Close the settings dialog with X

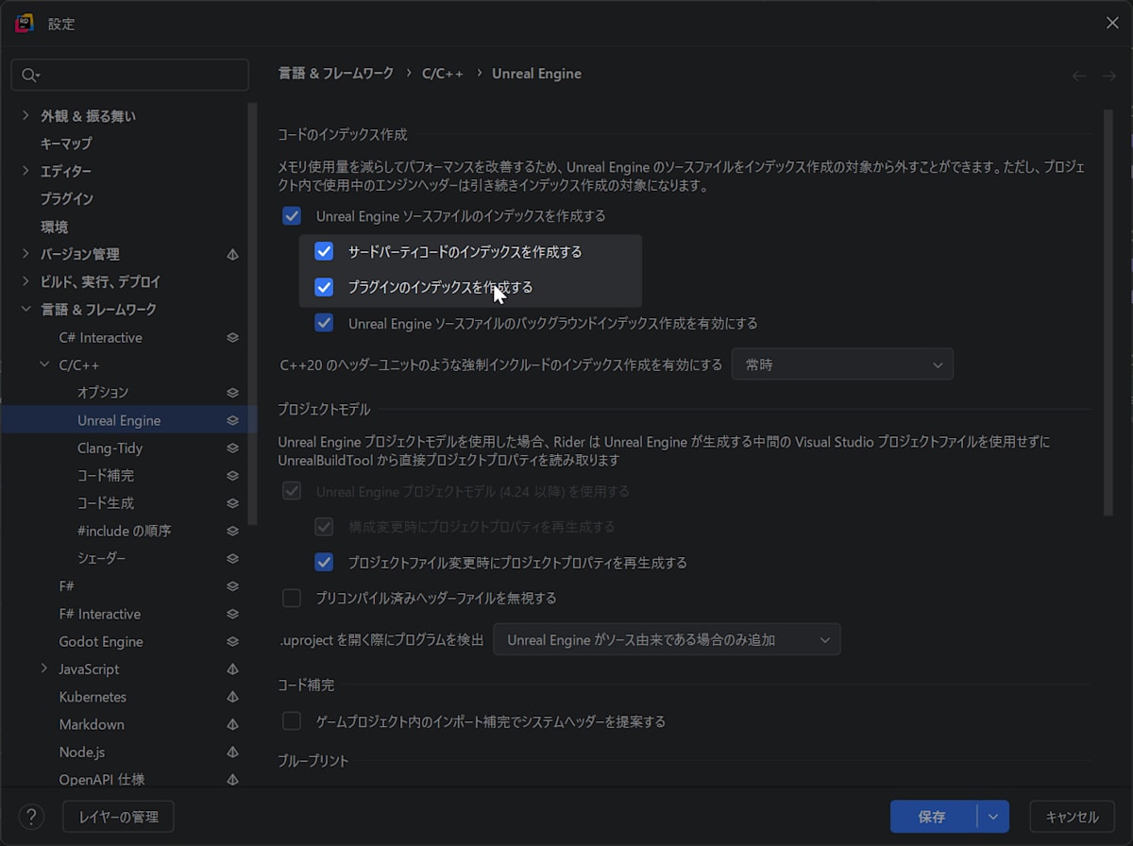(1112, 24)
